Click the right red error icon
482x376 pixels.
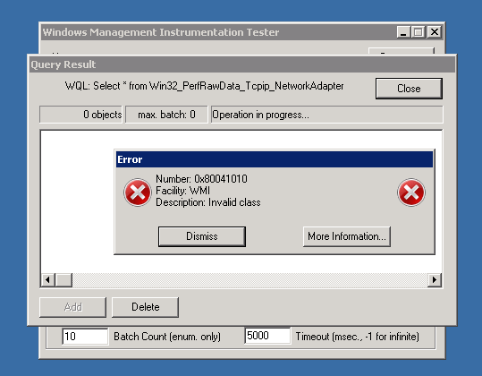[411, 192]
